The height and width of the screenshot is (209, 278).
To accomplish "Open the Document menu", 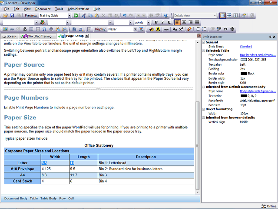I will tap(43, 9).
